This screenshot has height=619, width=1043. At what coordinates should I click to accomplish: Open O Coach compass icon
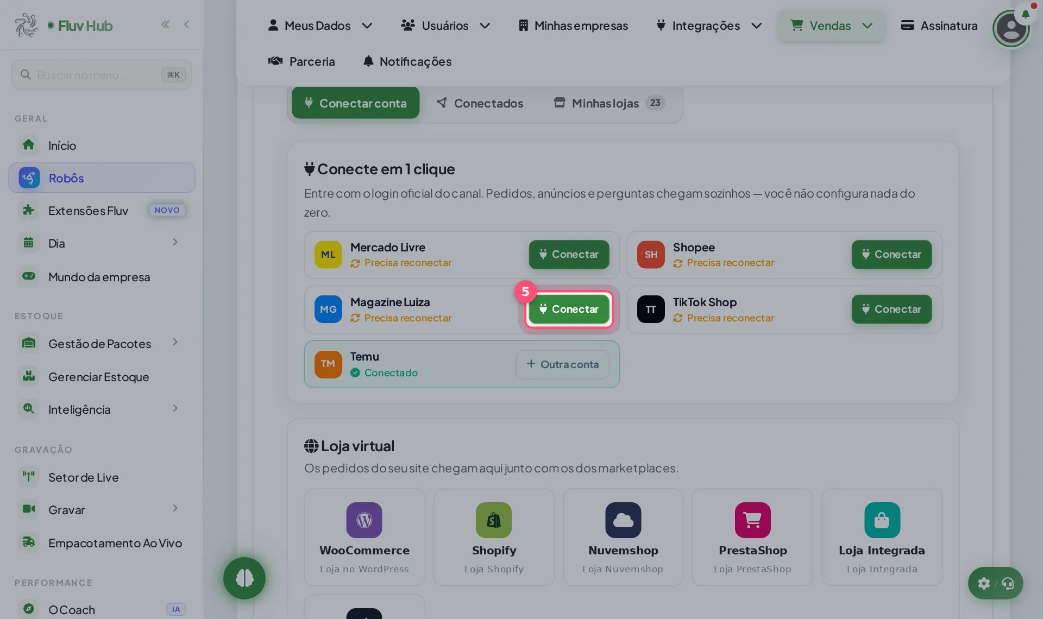point(29,609)
